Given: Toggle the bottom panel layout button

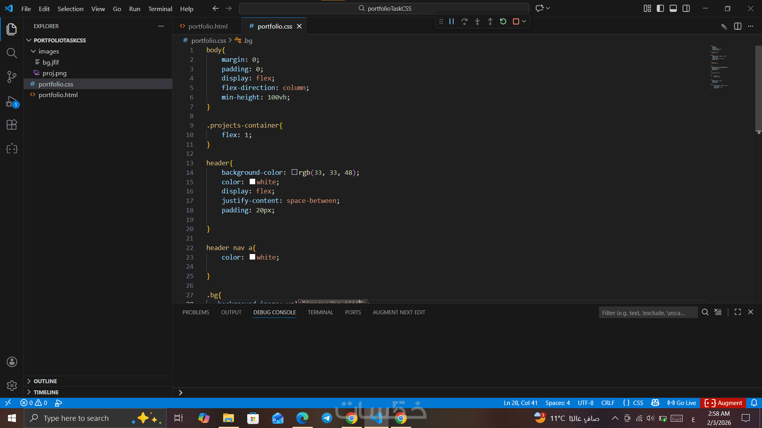Looking at the screenshot, I should (673, 8).
